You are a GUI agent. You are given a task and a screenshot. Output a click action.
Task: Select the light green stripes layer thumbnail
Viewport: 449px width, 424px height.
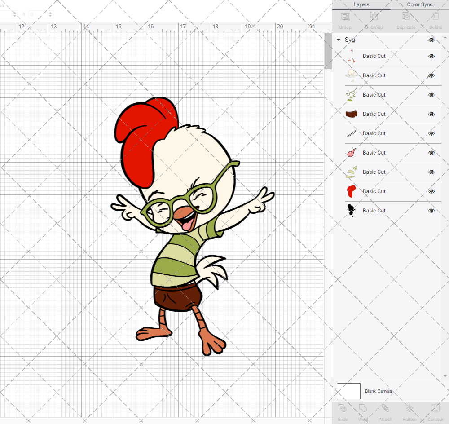(x=352, y=172)
